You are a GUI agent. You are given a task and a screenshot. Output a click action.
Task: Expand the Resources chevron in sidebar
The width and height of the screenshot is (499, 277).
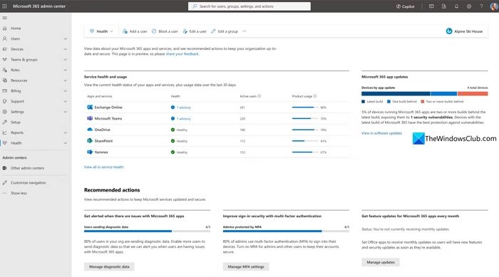click(66, 80)
